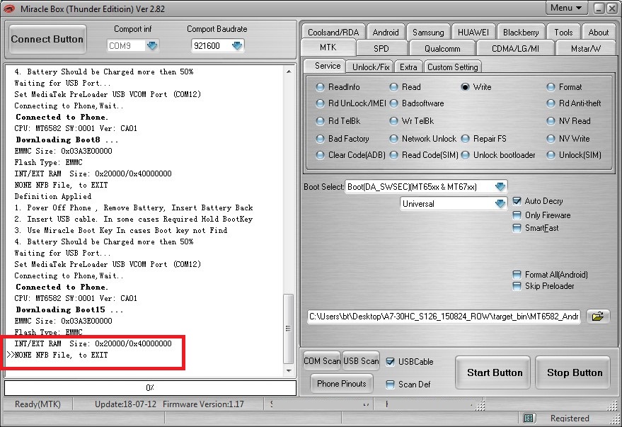Open the Tools tab
This screenshot has height=427, width=622.
click(563, 32)
